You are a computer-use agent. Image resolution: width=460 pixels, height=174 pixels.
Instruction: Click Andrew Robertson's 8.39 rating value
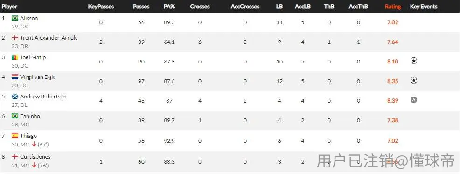tap(392, 101)
